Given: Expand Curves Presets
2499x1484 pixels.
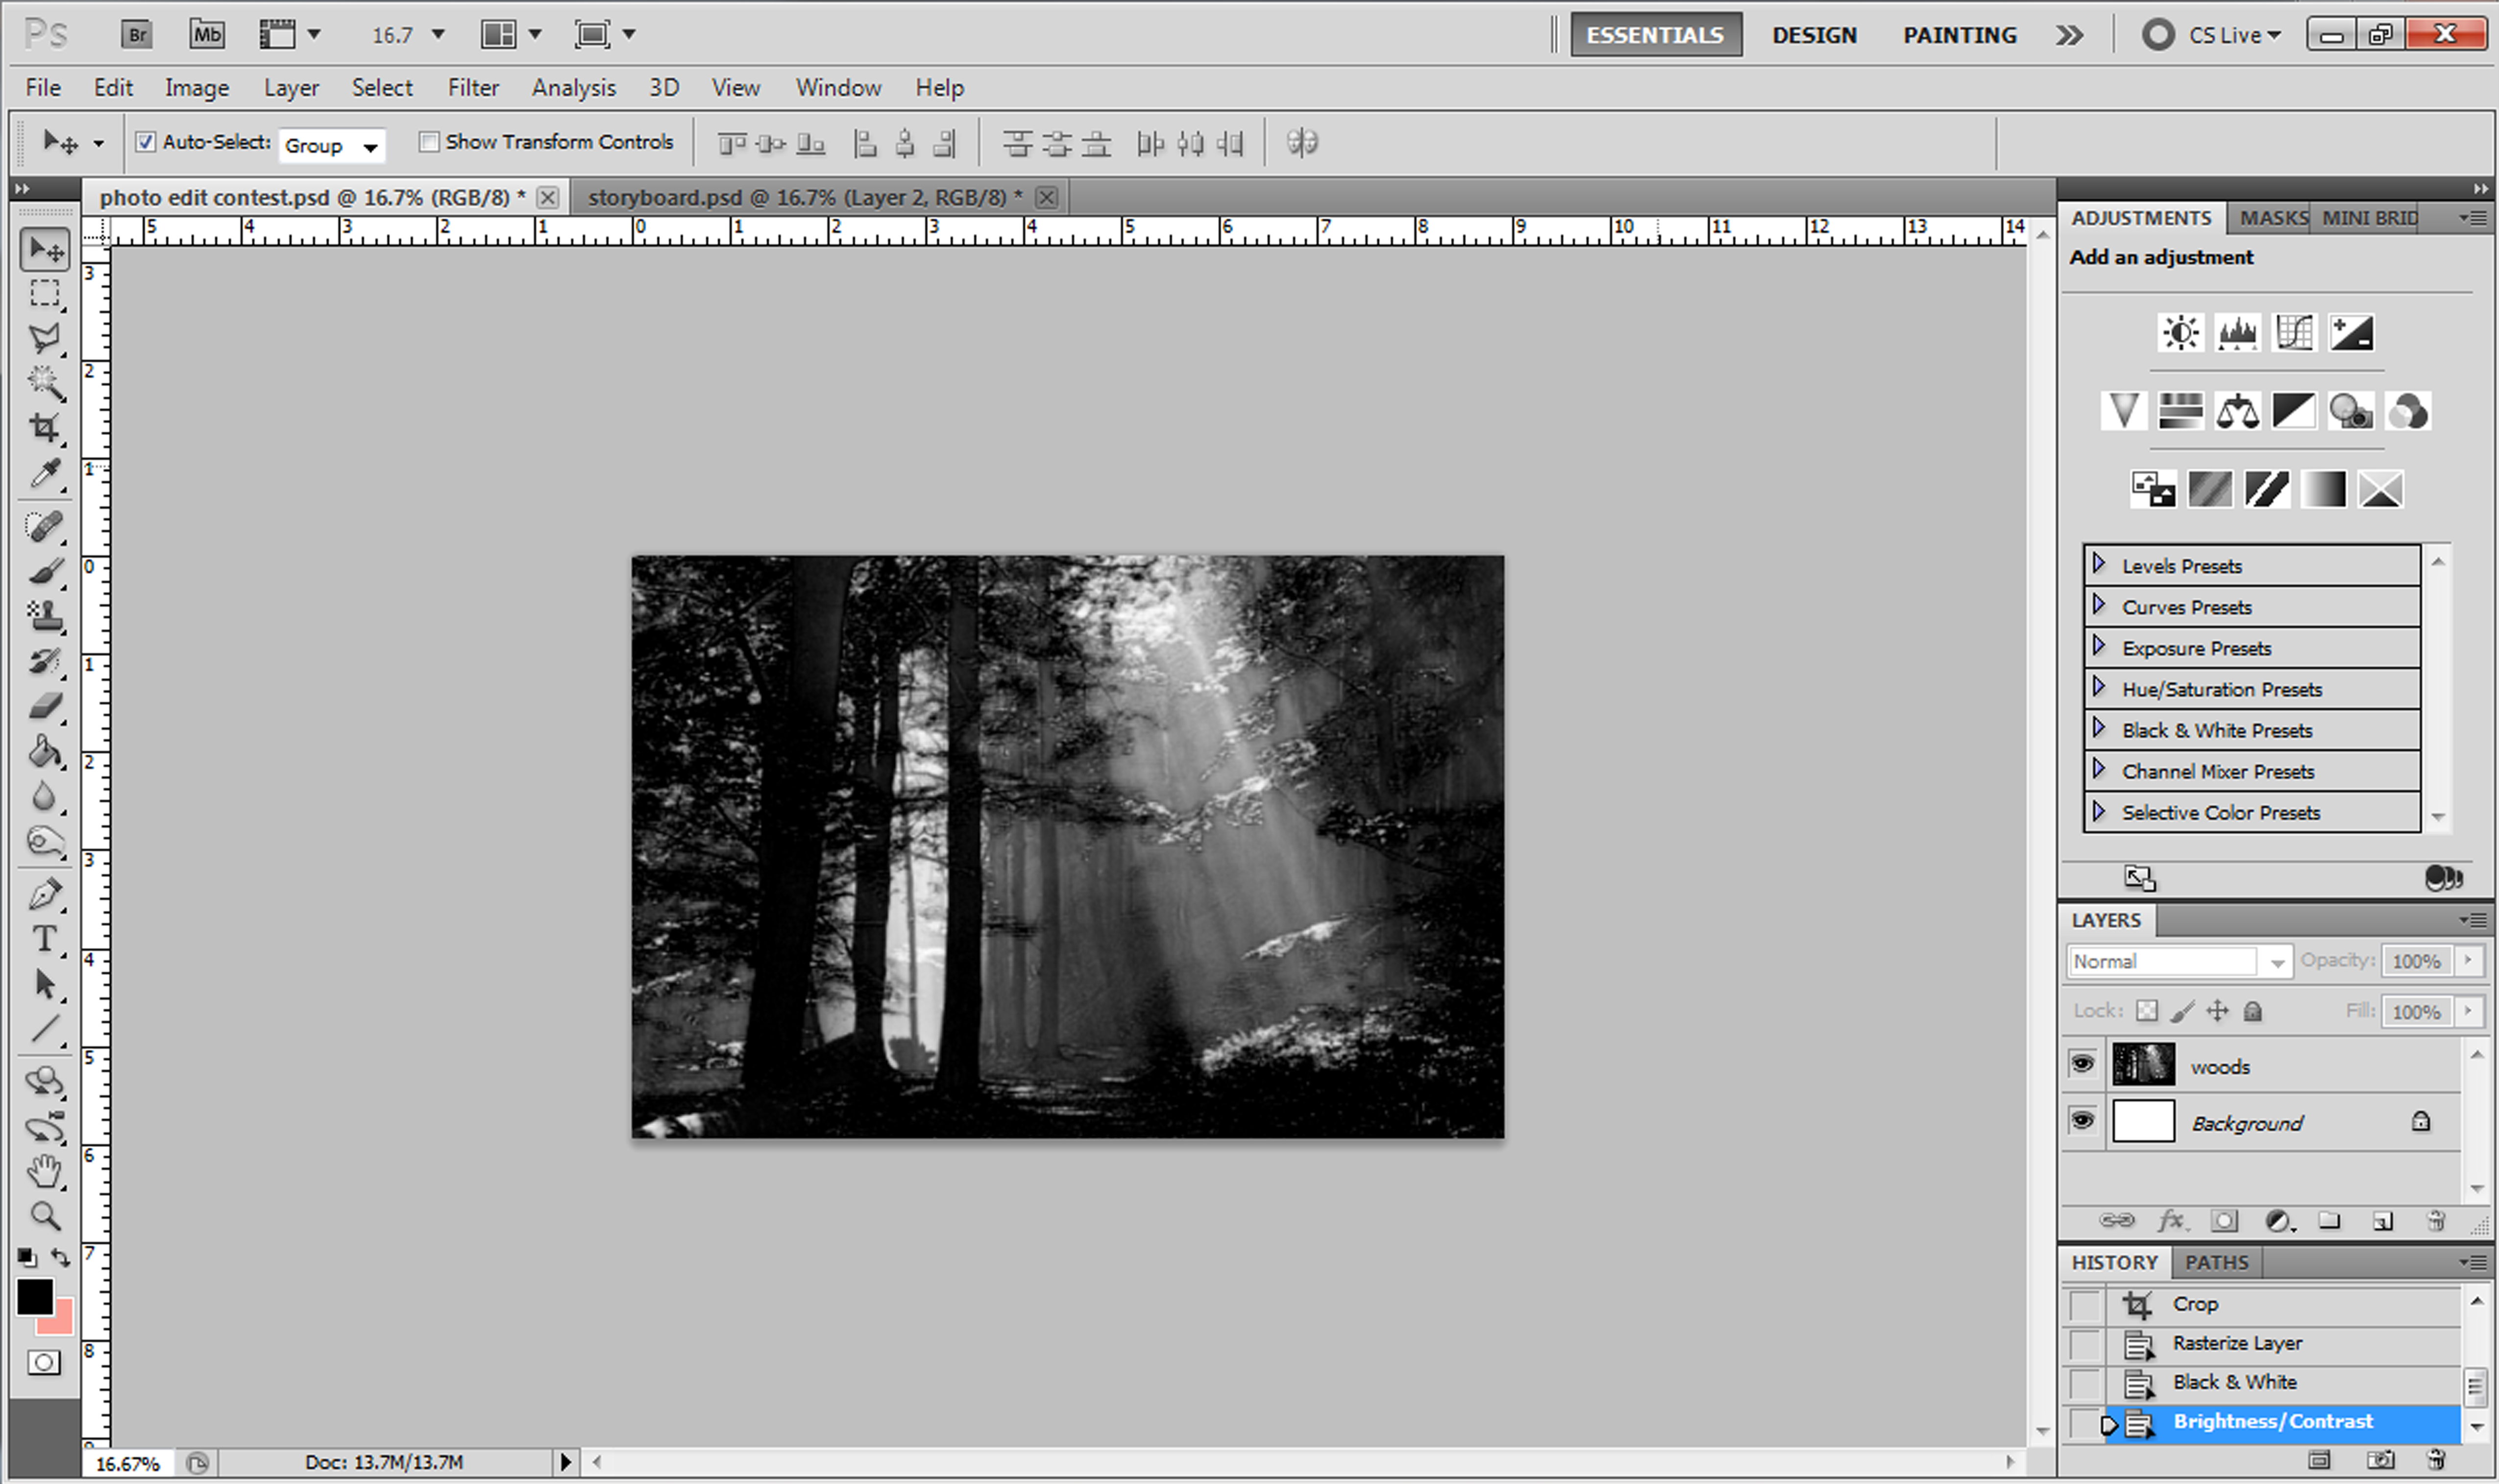Looking at the screenshot, I should (x=2099, y=606).
